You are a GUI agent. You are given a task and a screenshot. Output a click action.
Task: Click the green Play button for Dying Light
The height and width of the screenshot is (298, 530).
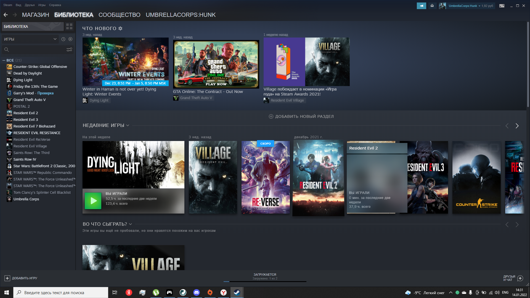pos(93,201)
